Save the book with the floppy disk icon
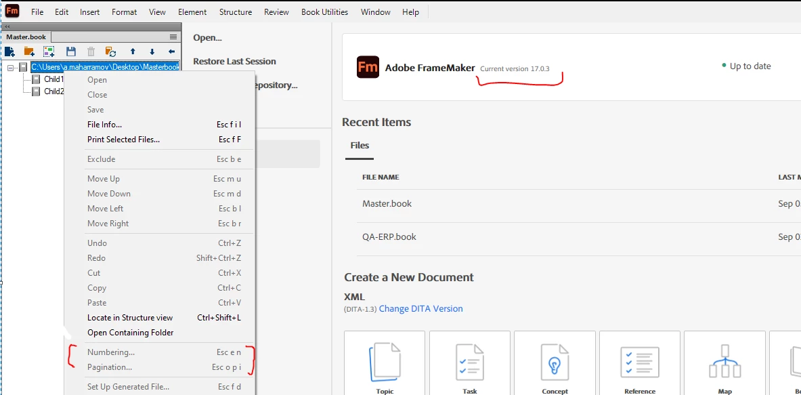This screenshot has width=801, height=395. click(71, 51)
